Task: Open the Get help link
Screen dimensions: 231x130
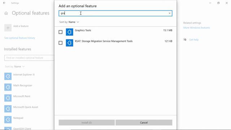Action: click(194, 40)
